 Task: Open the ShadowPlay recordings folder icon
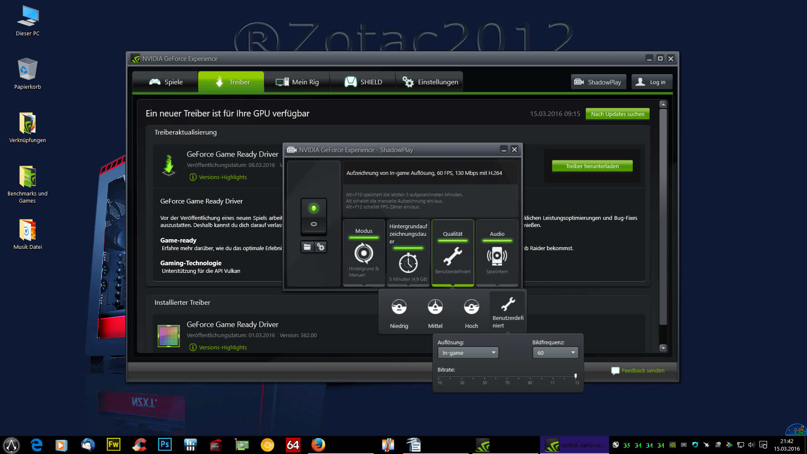pyautogui.click(x=307, y=247)
